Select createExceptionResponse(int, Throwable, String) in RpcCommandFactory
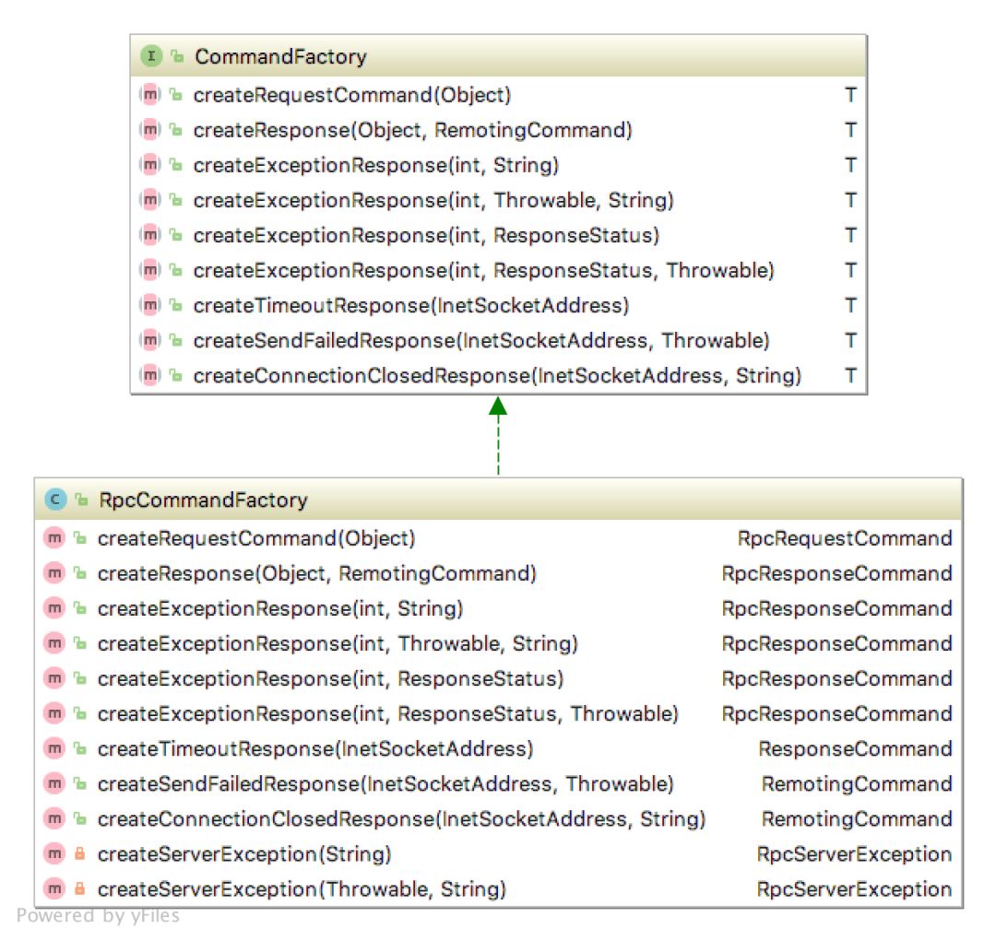This screenshot has width=996, height=941. point(499,643)
